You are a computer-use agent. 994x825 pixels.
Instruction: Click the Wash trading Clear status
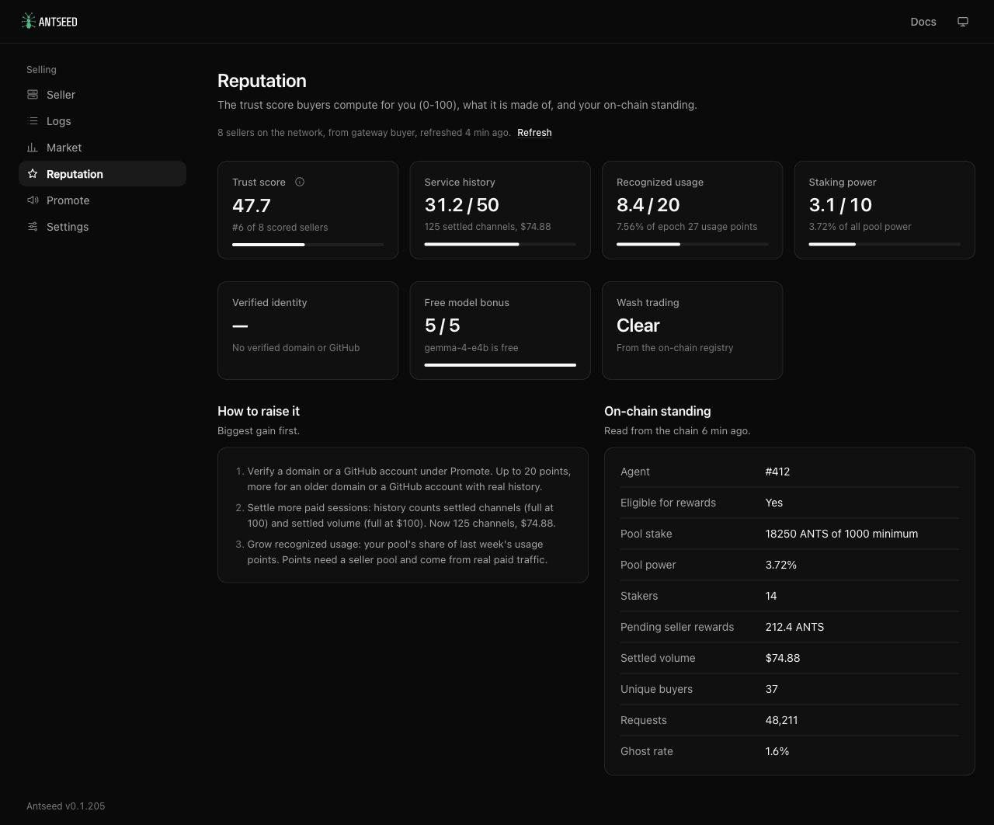[638, 325]
